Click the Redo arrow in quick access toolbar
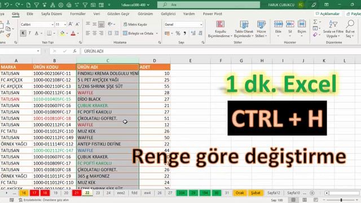 [17, 5]
